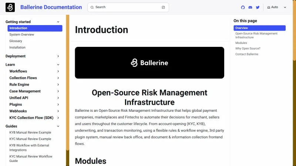The image size is (296, 166).
Task: Click the slash shortcut icon in search bar
Action: tap(163, 7)
